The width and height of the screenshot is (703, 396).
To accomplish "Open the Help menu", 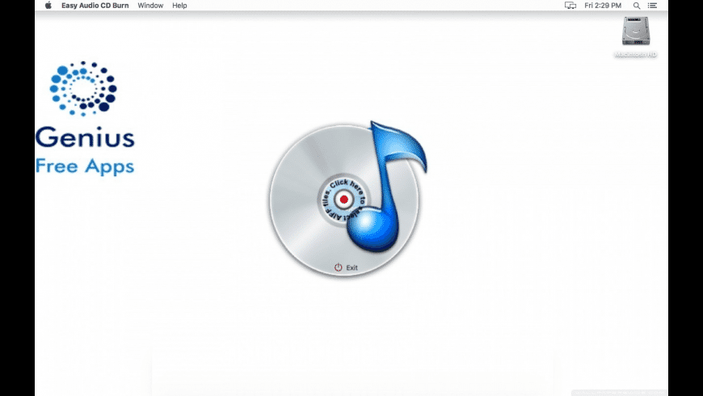I will tap(179, 6).
